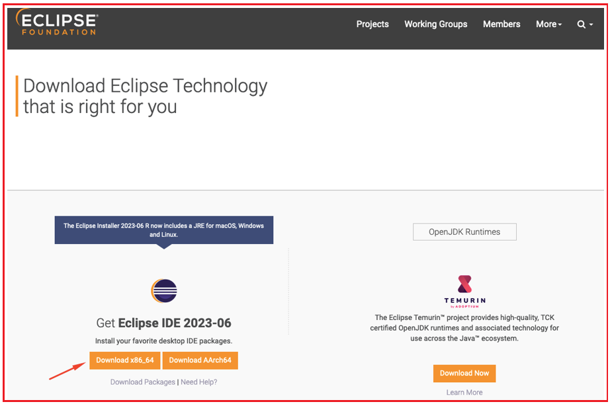
Task: Open the Members navigation link
Action: [501, 24]
